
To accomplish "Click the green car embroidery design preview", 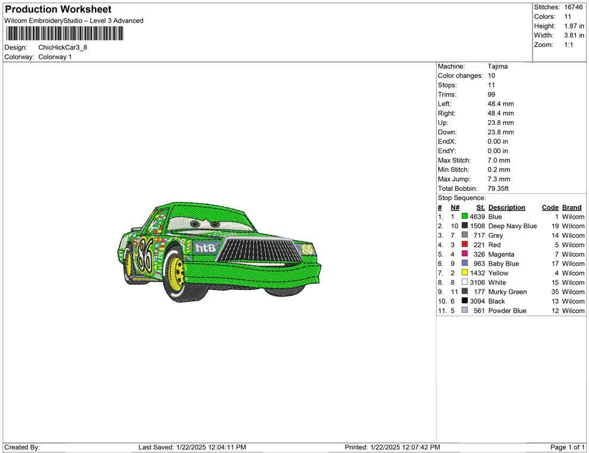I will click(x=219, y=252).
